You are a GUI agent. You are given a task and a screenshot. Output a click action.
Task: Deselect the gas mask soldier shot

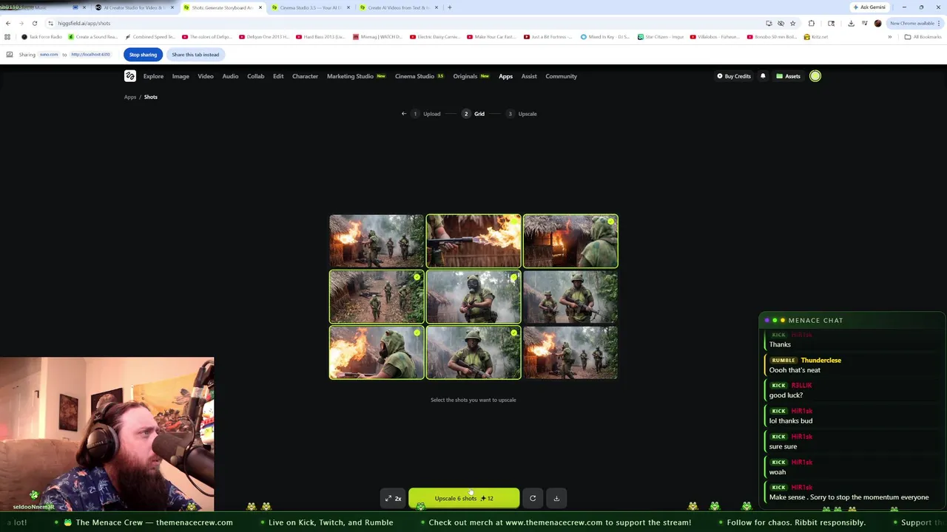pyautogui.click(x=473, y=296)
